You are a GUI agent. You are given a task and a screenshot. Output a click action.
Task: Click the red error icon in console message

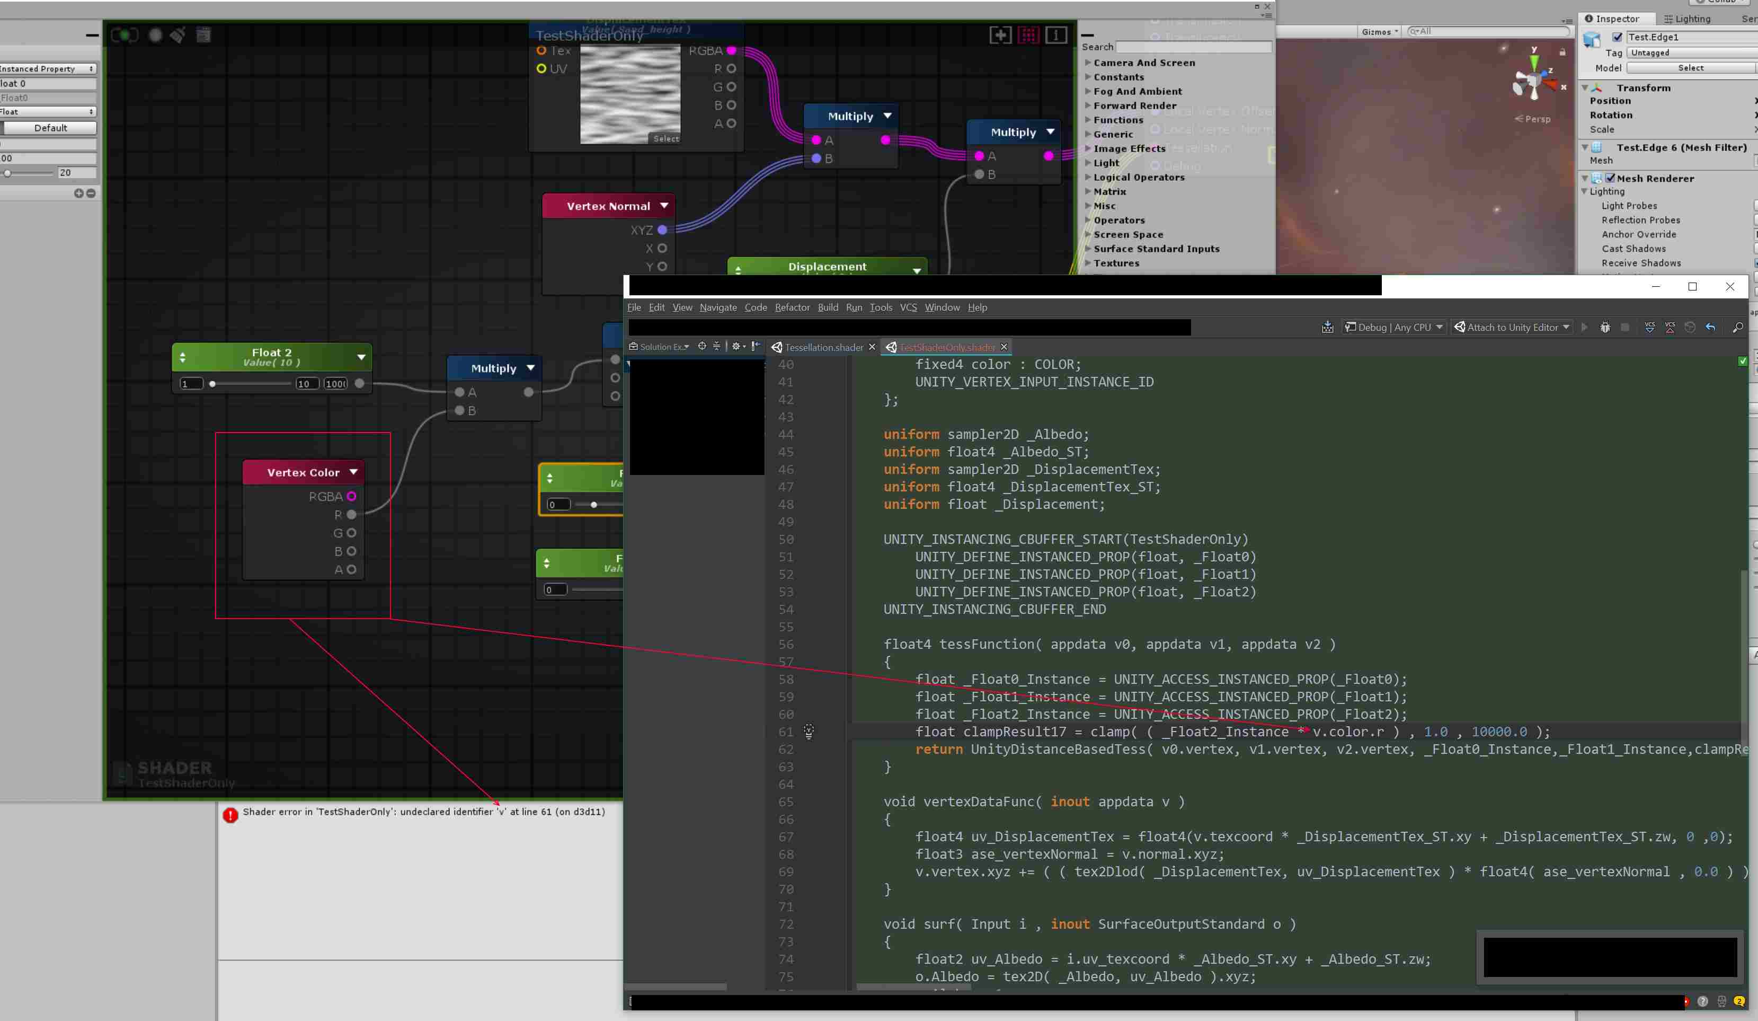[x=230, y=814]
